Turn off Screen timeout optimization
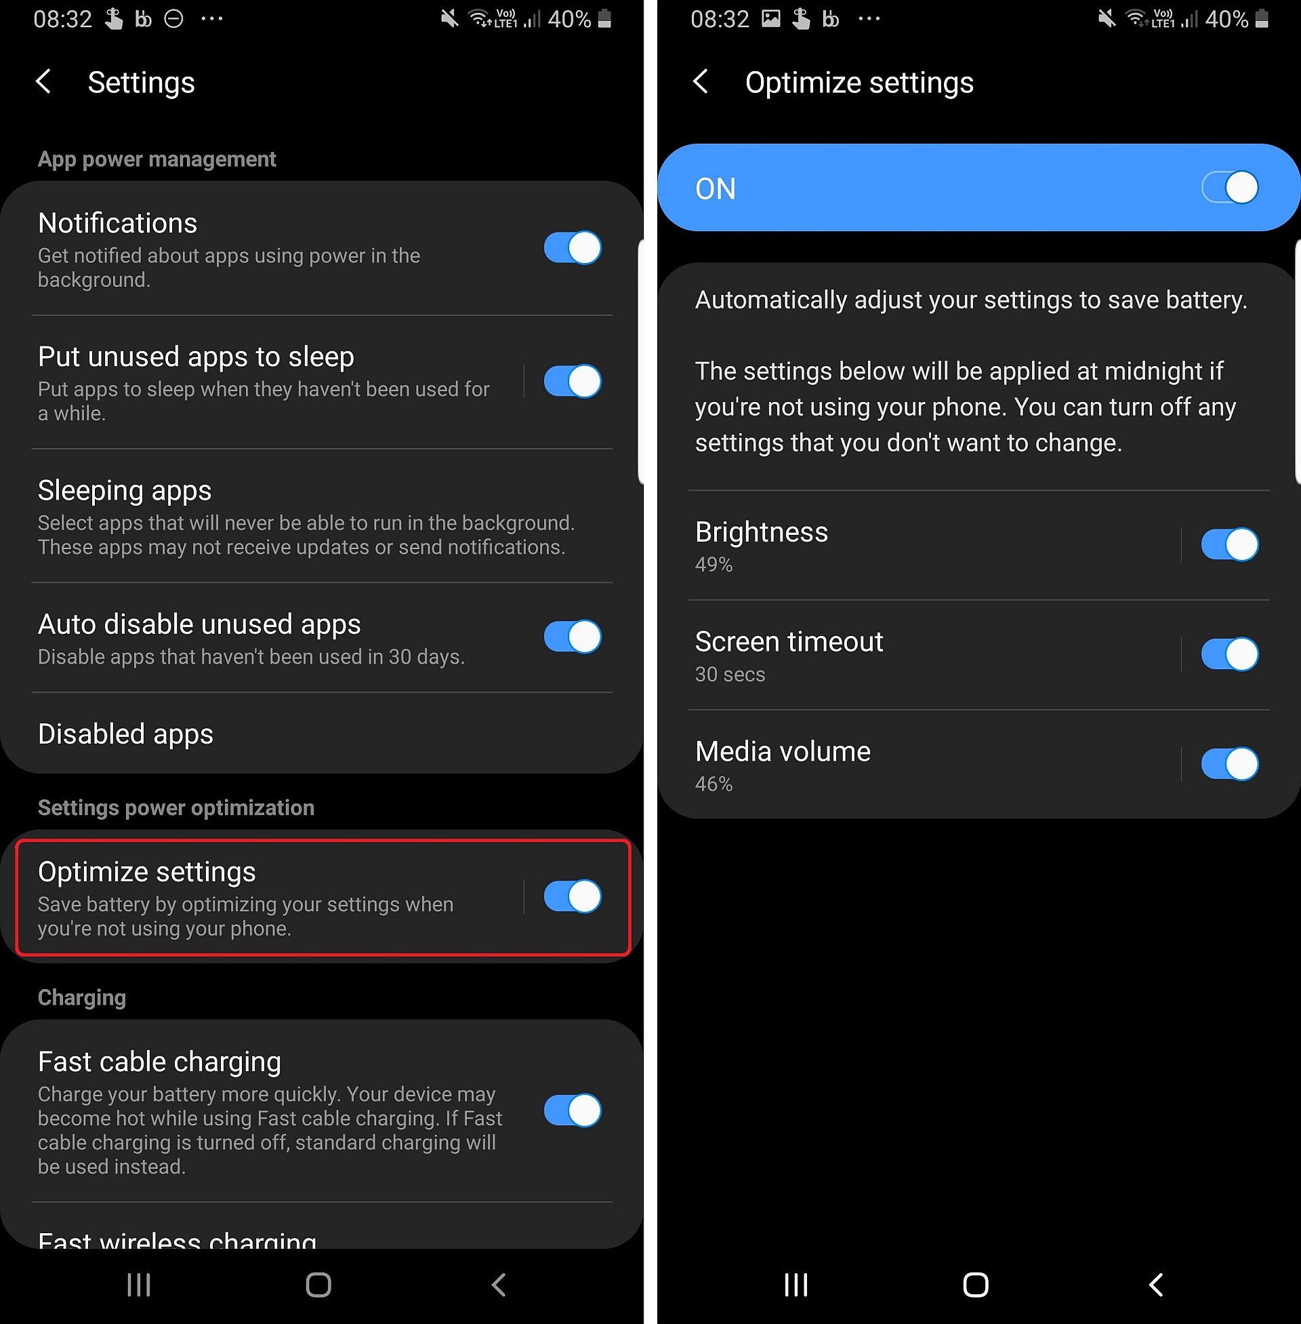The width and height of the screenshot is (1301, 1324). [x=1231, y=654]
